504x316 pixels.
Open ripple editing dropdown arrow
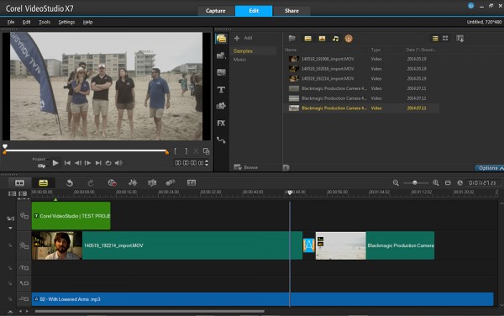[10, 228]
